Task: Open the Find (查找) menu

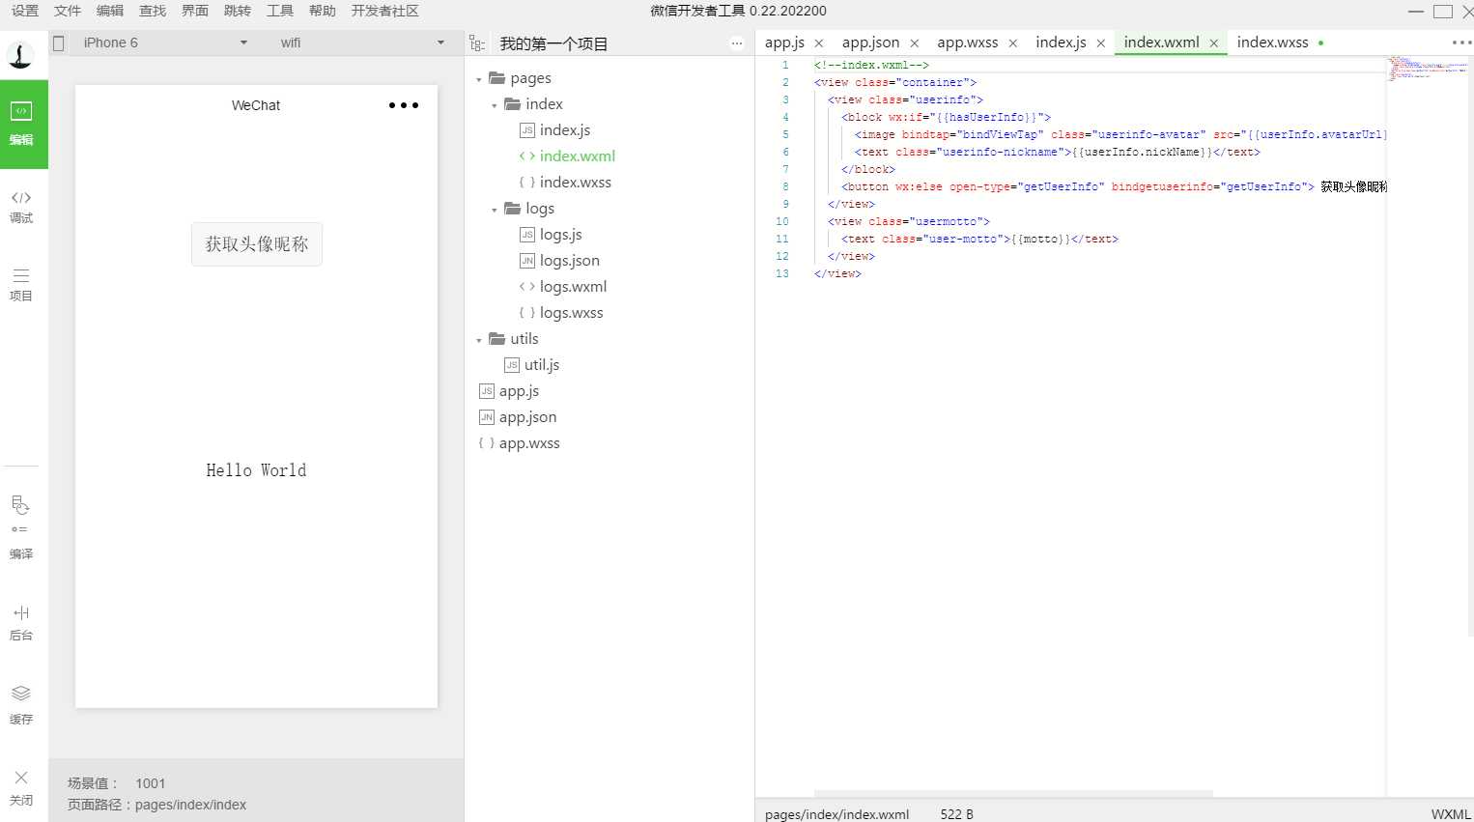Action: point(153,11)
